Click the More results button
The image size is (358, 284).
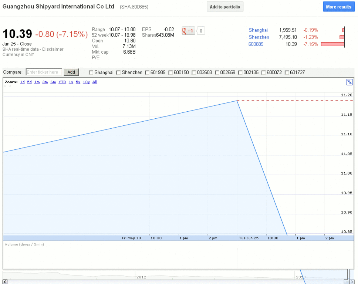pyautogui.click(x=339, y=7)
